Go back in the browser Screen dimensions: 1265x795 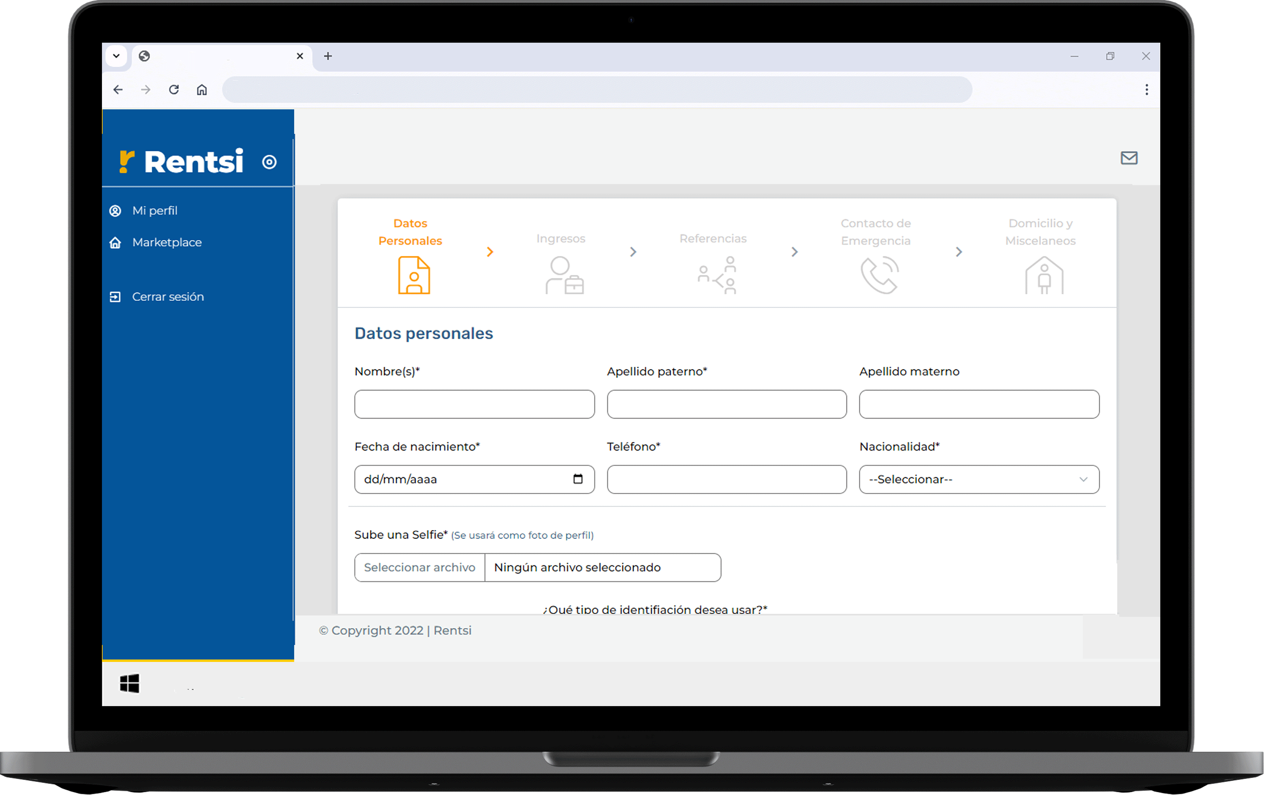point(118,90)
